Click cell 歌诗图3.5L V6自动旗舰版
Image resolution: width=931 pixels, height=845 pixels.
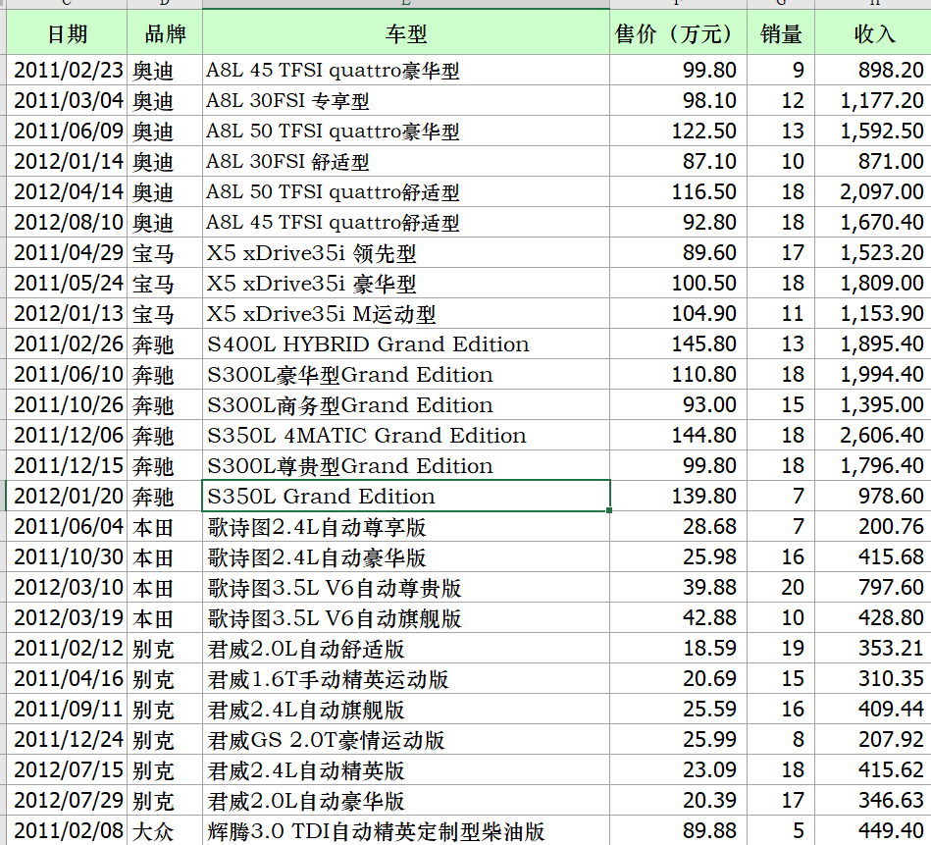pyautogui.click(x=405, y=617)
